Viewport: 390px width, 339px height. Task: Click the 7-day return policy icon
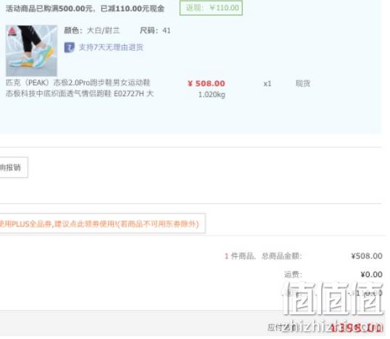[69, 47]
